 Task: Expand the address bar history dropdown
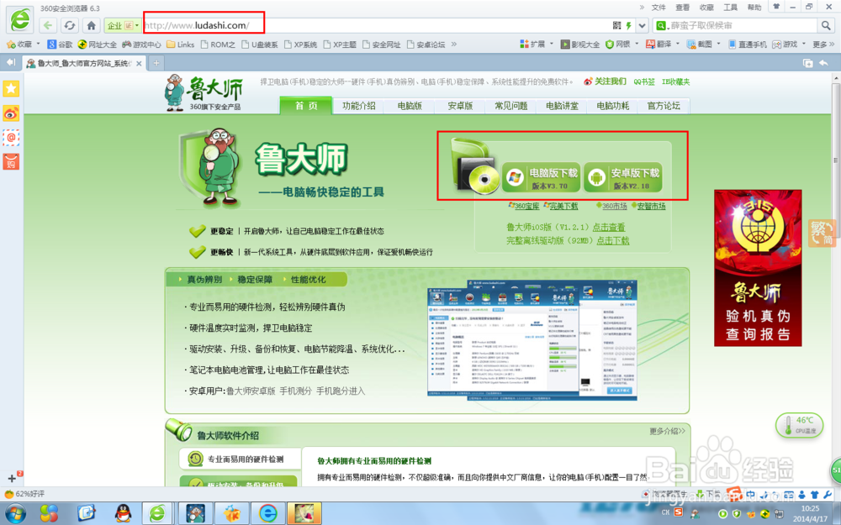642,25
